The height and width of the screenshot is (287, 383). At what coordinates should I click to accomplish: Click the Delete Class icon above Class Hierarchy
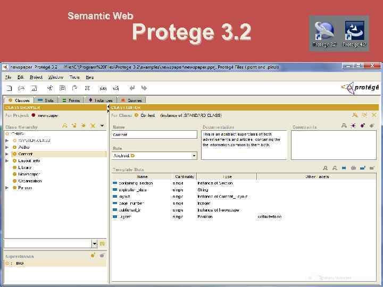pos(93,125)
